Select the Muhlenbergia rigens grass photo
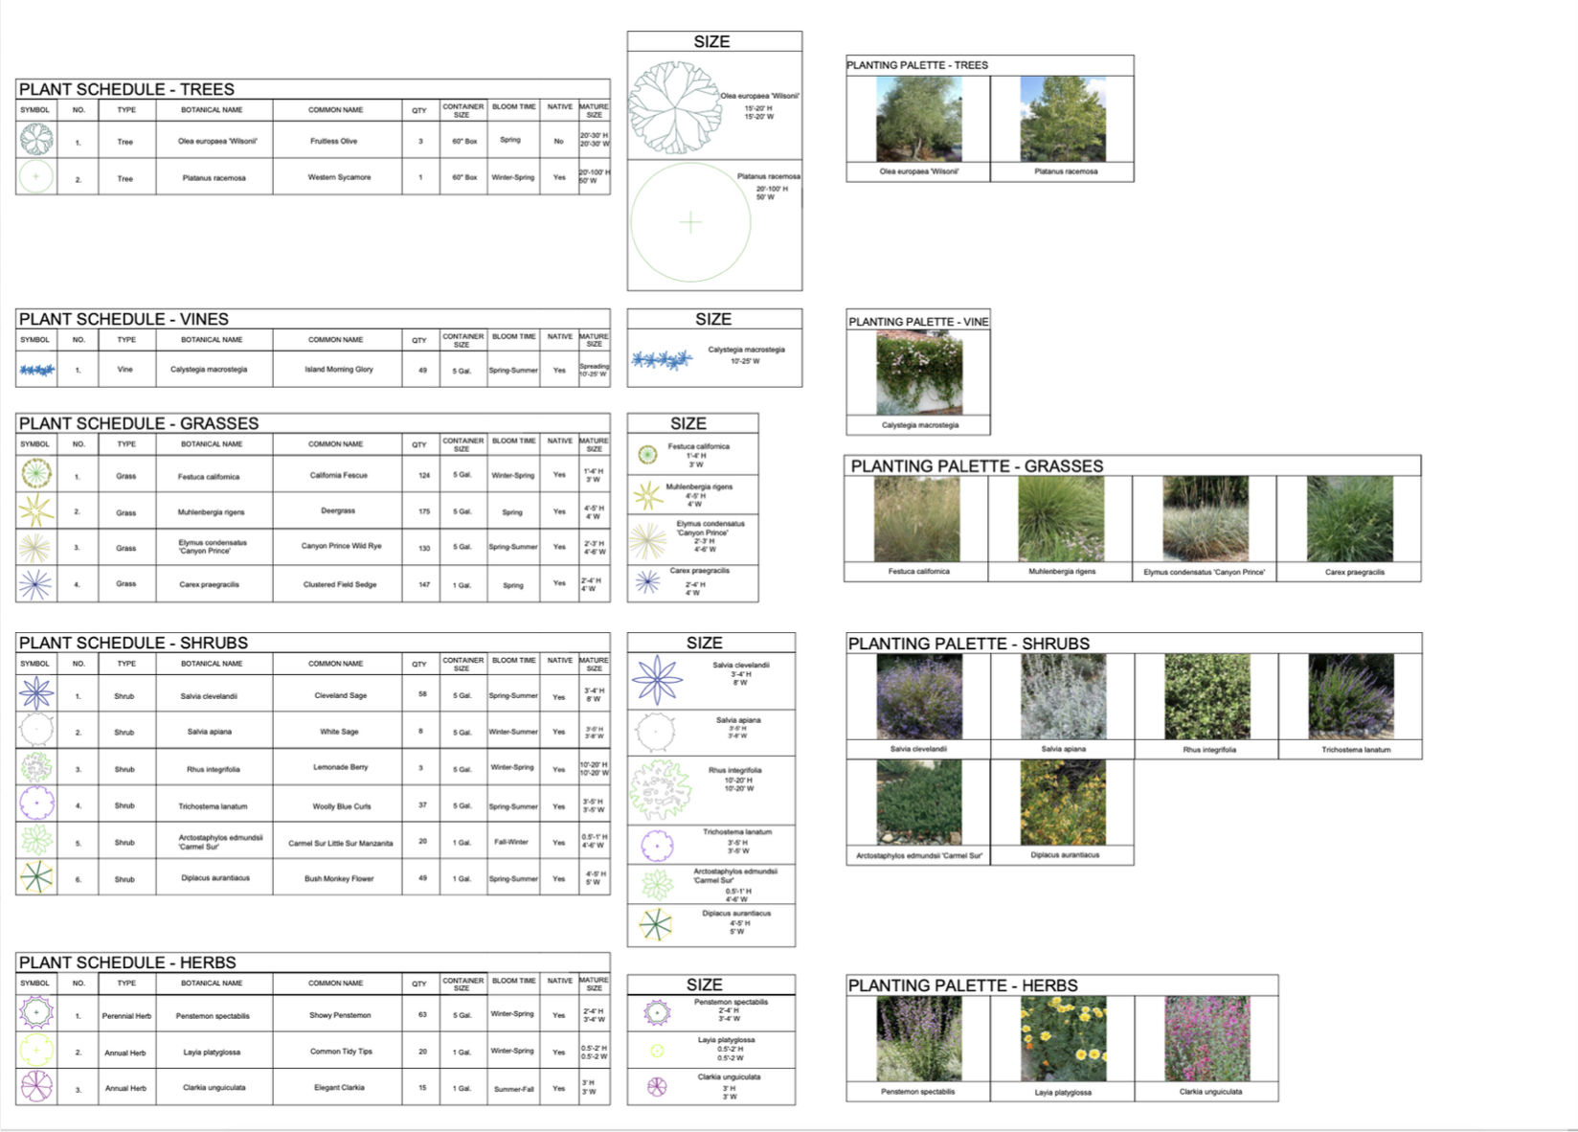Screen dimensions: 1578x1132 1061,520
